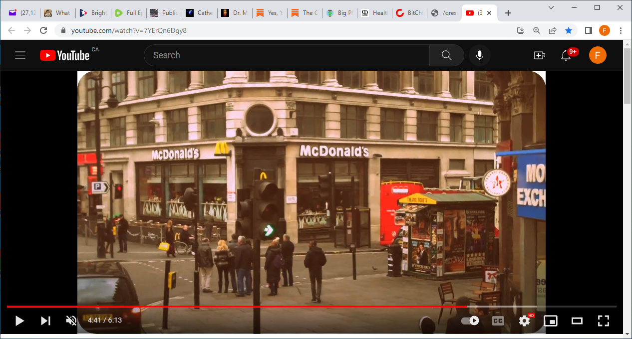Go forward in browser history
This screenshot has width=632, height=339.
click(x=27, y=30)
